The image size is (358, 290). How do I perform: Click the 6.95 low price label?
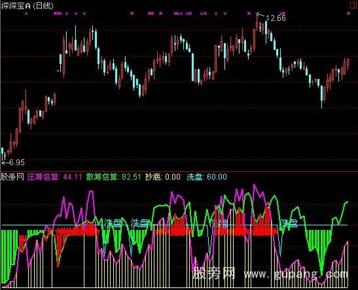coord(17,163)
